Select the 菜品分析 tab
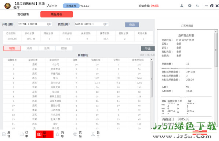The image size is (219, 141). [x=56, y=14]
